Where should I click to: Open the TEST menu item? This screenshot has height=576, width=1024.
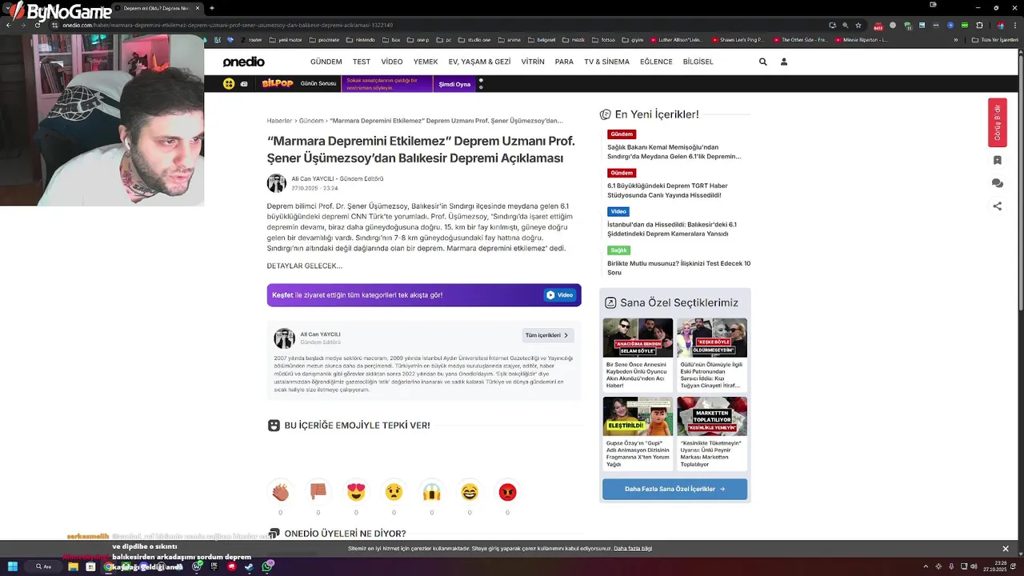[362, 62]
